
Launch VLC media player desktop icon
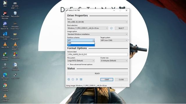(5, 98)
